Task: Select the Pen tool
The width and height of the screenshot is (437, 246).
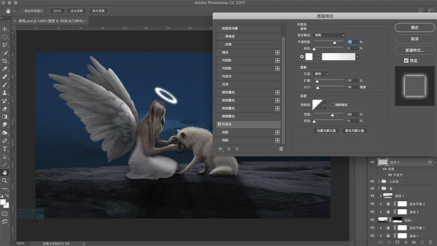Action: 5,141
